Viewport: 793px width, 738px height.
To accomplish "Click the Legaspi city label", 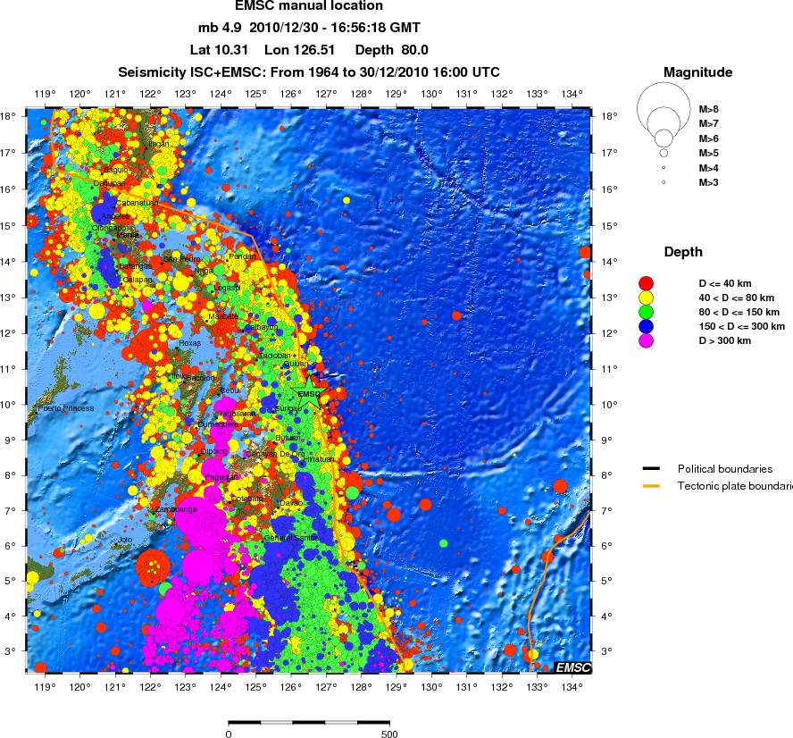I will click(227, 288).
